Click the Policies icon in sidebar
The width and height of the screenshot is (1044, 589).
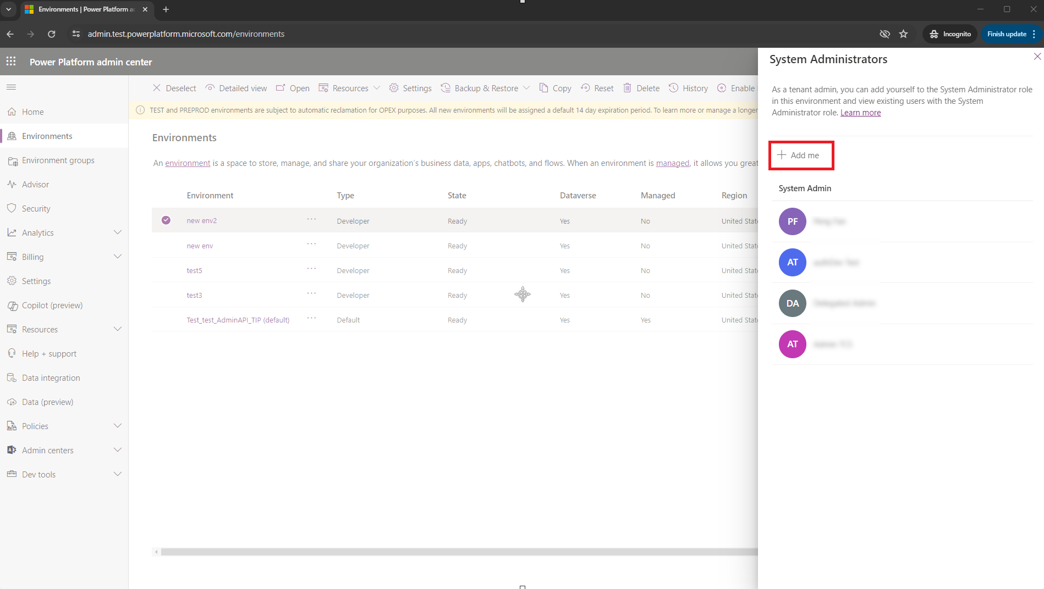coord(12,426)
